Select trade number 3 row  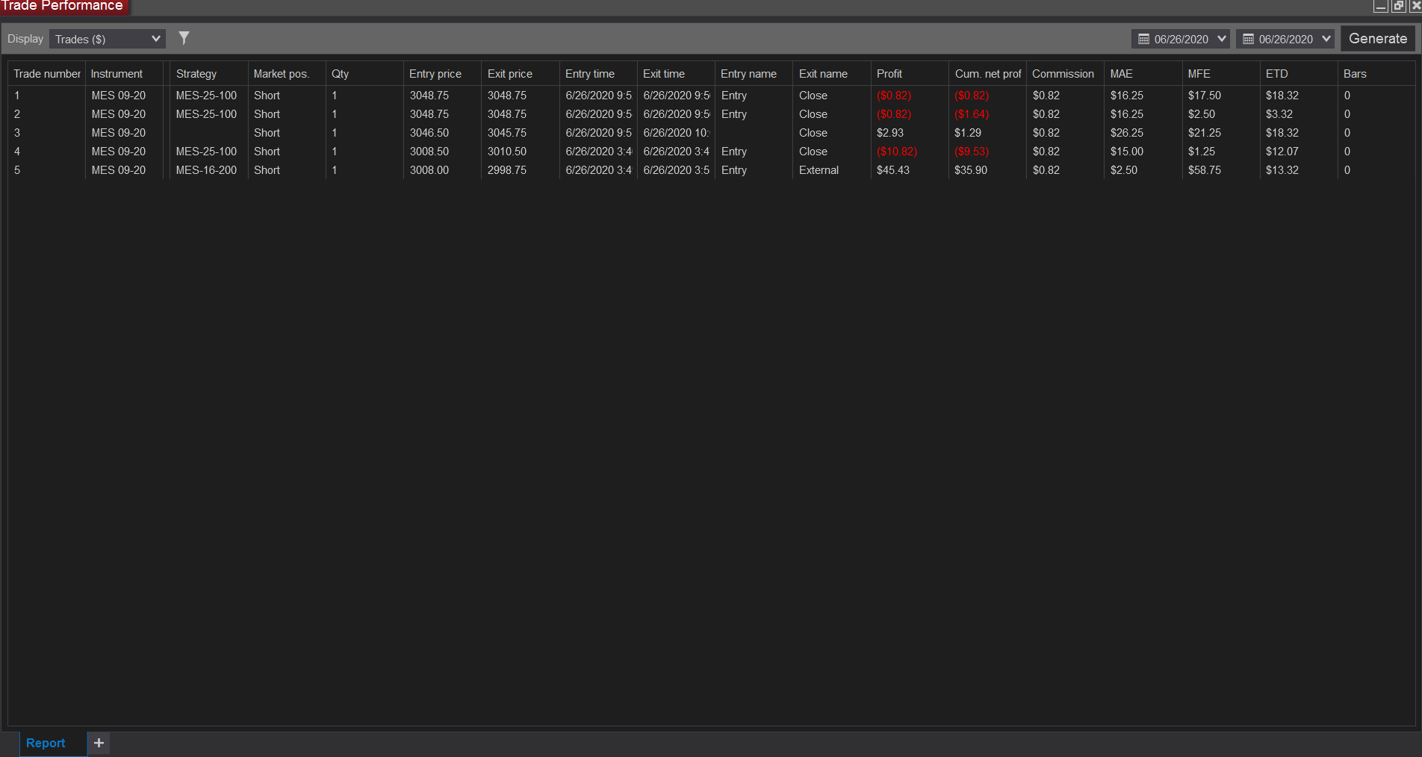click(711, 133)
